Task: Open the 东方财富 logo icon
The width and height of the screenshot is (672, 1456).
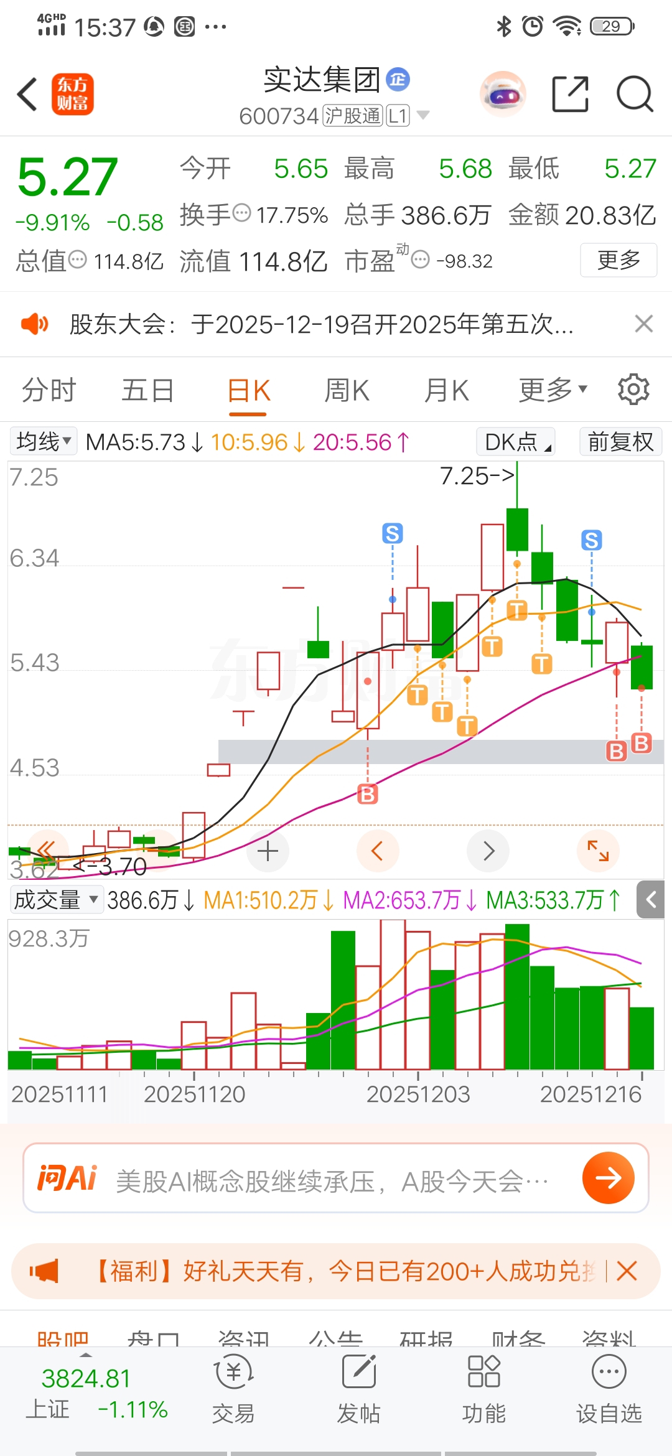Action: (73, 95)
